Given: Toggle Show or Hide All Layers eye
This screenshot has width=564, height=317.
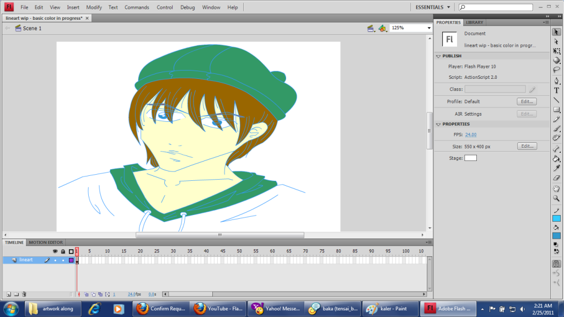Looking at the screenshot, I should point(55,251).
